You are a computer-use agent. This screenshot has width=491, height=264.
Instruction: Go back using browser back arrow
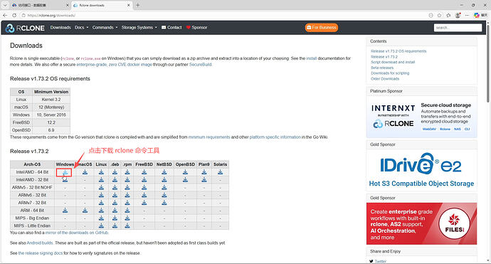5,15
